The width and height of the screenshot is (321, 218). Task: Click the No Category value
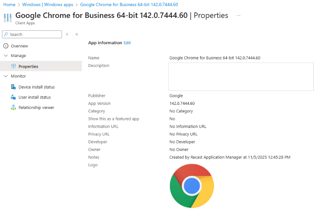tap(181, 111)
